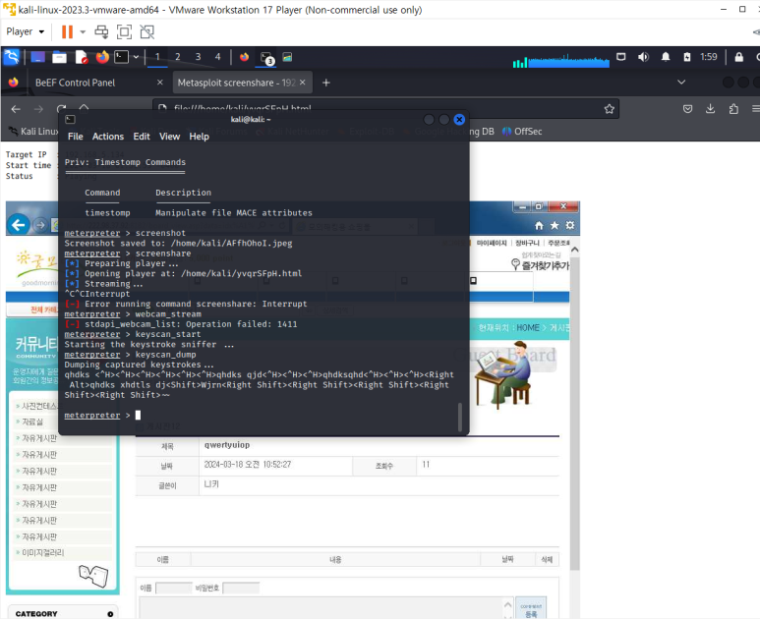This screenshot has width=760, height=619.
Task: Launch Firefox from the Kali panel
Action: (102, 57)
